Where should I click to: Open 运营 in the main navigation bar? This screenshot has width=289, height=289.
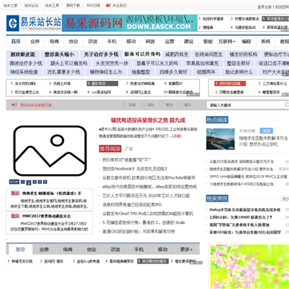(169, 42)
